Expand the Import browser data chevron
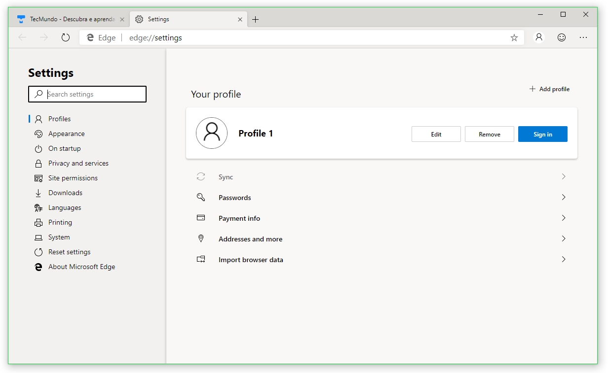Screen dimensions: 609x373 pos(564,259)
